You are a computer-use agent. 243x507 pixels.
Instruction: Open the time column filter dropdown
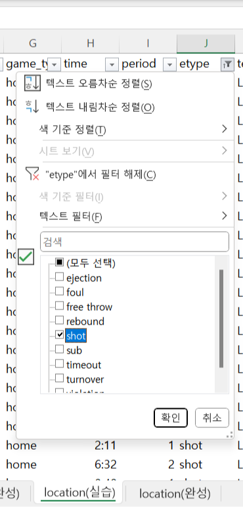[112, 65]
